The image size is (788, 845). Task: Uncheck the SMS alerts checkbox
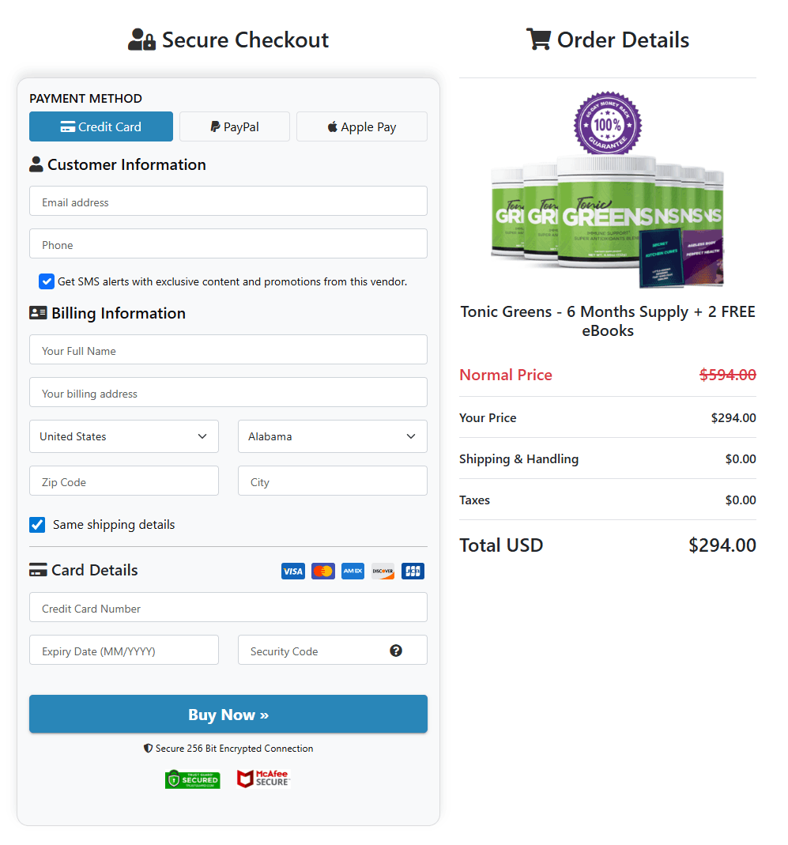point(47,281)
